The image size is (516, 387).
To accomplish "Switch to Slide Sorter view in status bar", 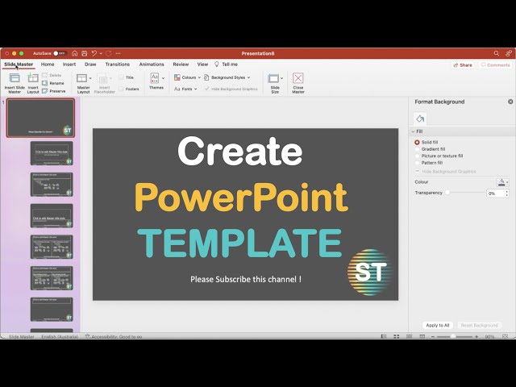I will (396, 336).
